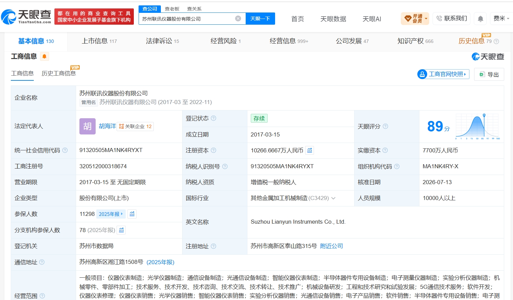The width and height of the screenshot is (513, 300).
Task: Expand the 开通会员 dropdown arrow
Action: pos(426,19)
